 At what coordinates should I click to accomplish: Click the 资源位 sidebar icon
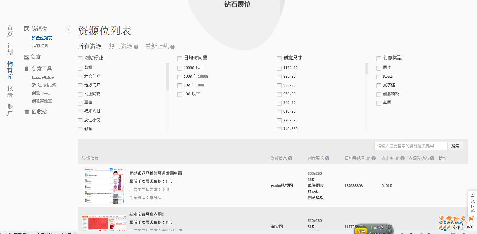click(x=27, y=29)
